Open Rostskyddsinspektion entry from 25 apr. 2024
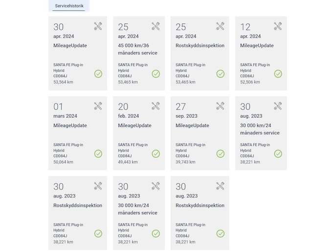The image size is (335, 251). coord(200,45)
